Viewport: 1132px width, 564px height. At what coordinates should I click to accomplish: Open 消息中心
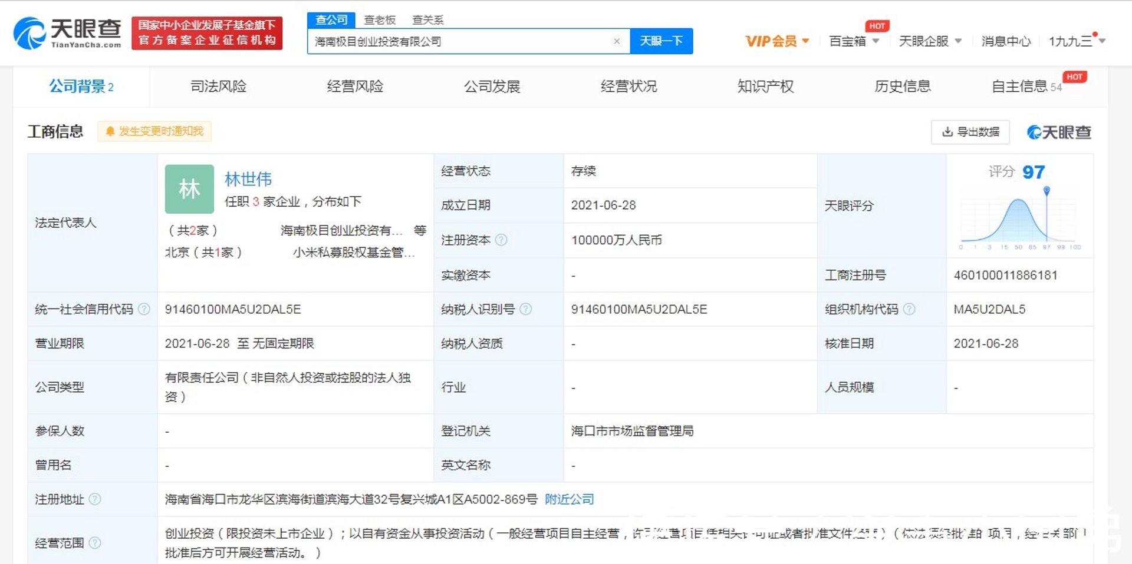pyautogui.click(x=1006, y=41)
